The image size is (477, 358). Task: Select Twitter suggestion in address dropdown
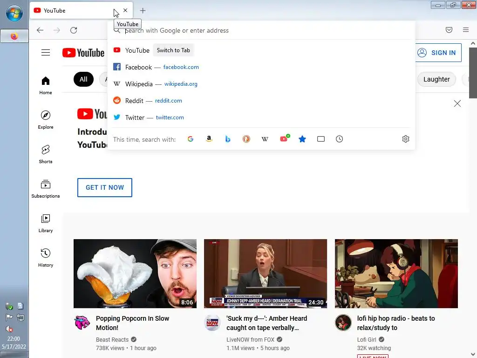point(261,117)
